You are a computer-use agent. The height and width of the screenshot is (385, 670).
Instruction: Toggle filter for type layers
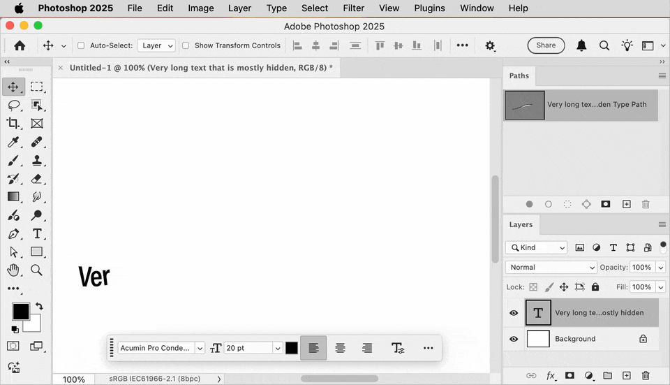[x=613, y=247]
